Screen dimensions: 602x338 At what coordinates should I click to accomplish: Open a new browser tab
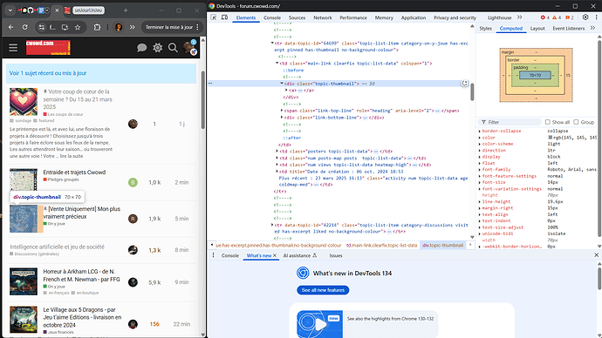(x=126, y=10)
